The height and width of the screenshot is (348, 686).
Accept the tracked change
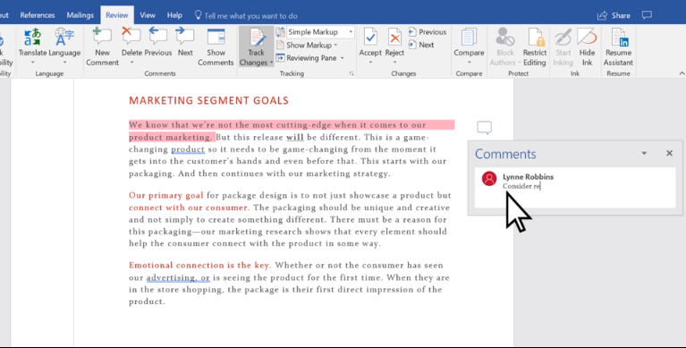[x=370, y=41]
